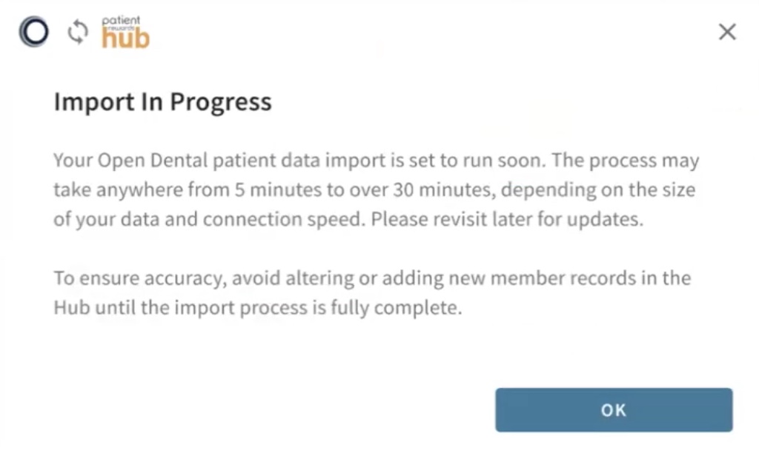This screenshot has height=453, width=759.
Task: Click the line starting "To ensure accuracy"
Action: click(x=372, y=278)
